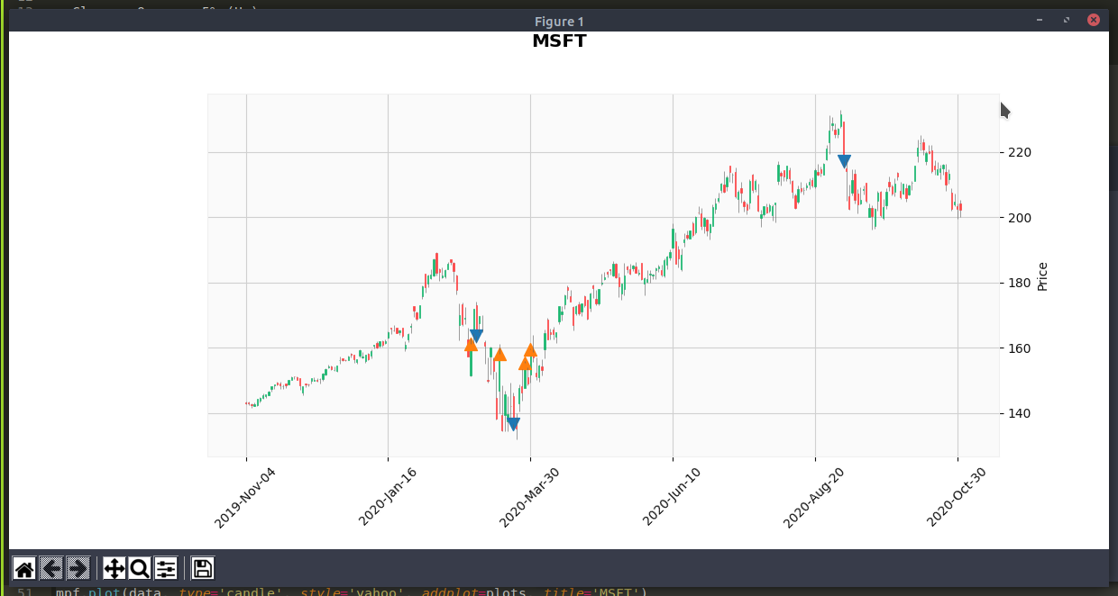Click the rightmost orange buy arrow marker

coord(530,351)
